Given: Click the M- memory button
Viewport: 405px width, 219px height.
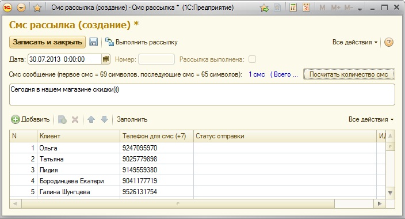Looking at the screenshot, I should click(x=349, y=7).
